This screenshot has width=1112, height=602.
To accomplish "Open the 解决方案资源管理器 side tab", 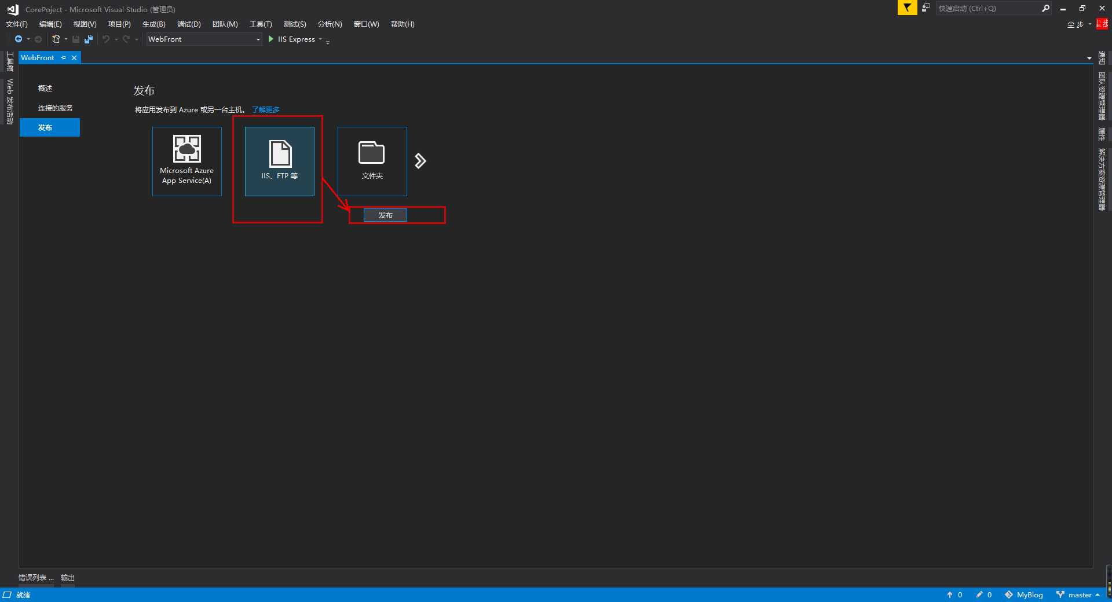I will point(1102,179).
